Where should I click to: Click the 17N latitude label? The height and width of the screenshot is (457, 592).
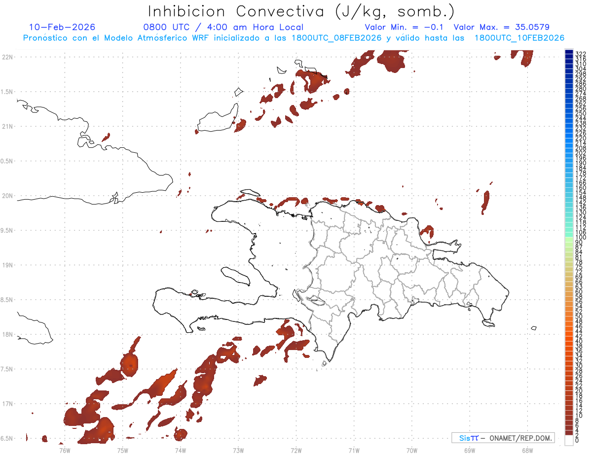(x=7, y=404)
